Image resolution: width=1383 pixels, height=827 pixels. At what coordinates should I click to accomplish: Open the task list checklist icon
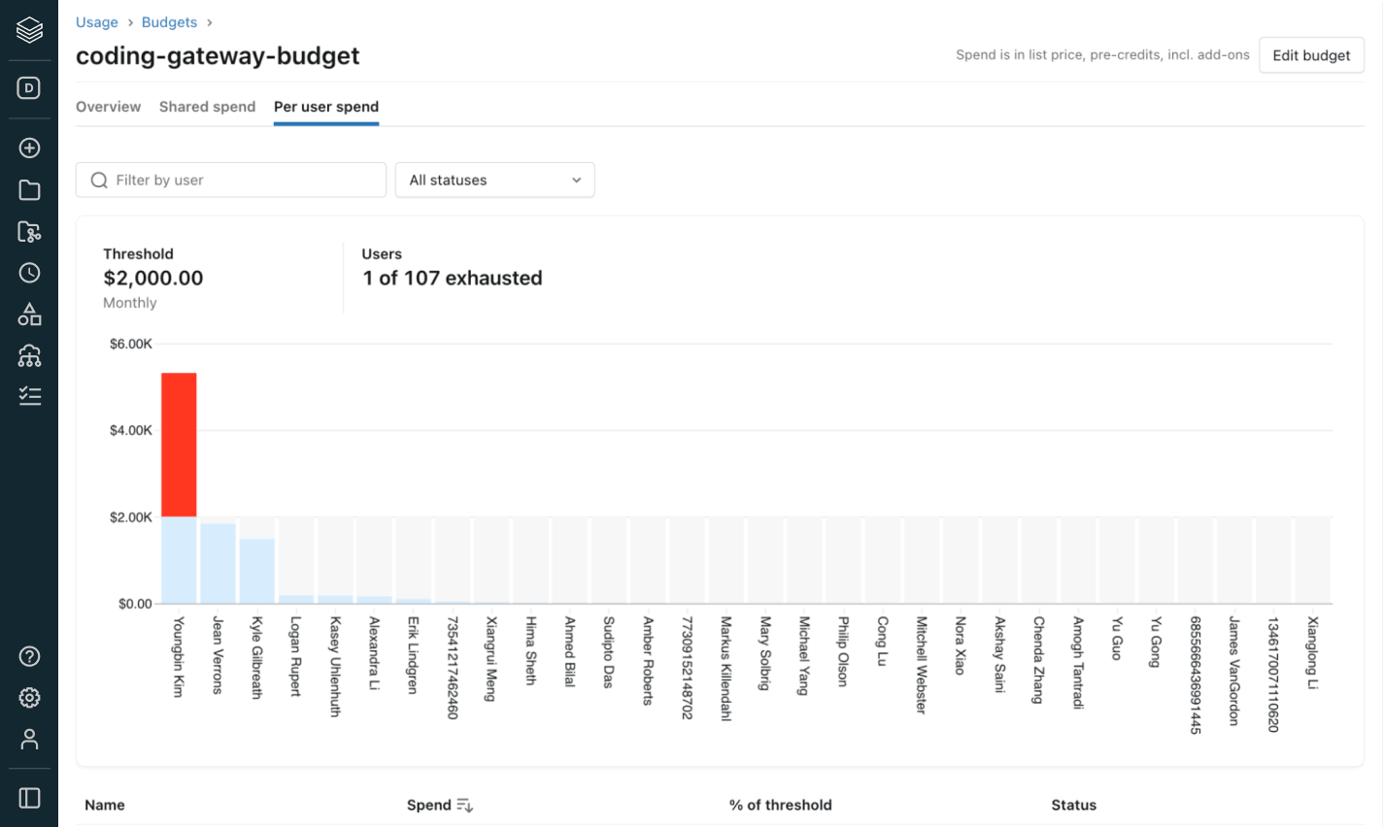[29, 396]
